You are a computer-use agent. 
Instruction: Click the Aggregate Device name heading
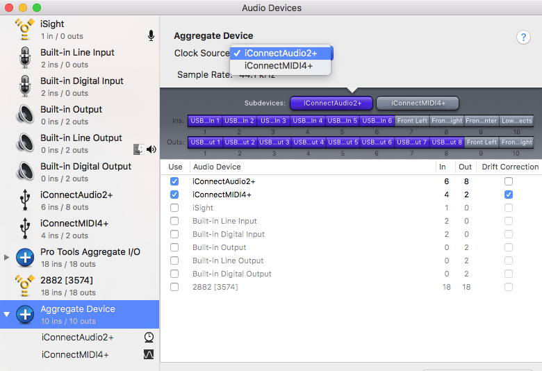tap(213, 35)
